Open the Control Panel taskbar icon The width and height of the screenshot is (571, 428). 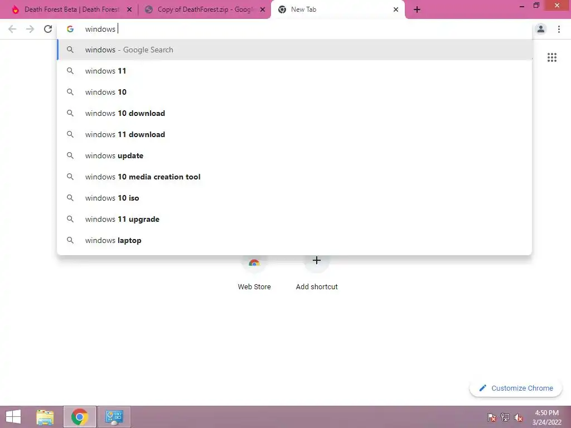pos(114,417)
